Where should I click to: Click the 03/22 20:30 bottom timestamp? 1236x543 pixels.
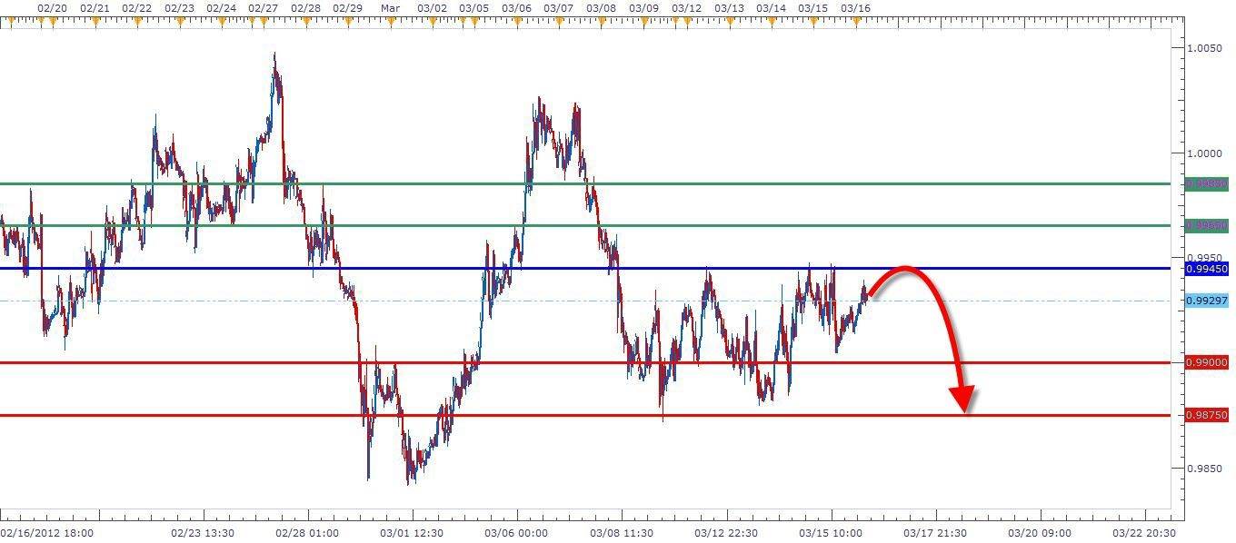1145,534
